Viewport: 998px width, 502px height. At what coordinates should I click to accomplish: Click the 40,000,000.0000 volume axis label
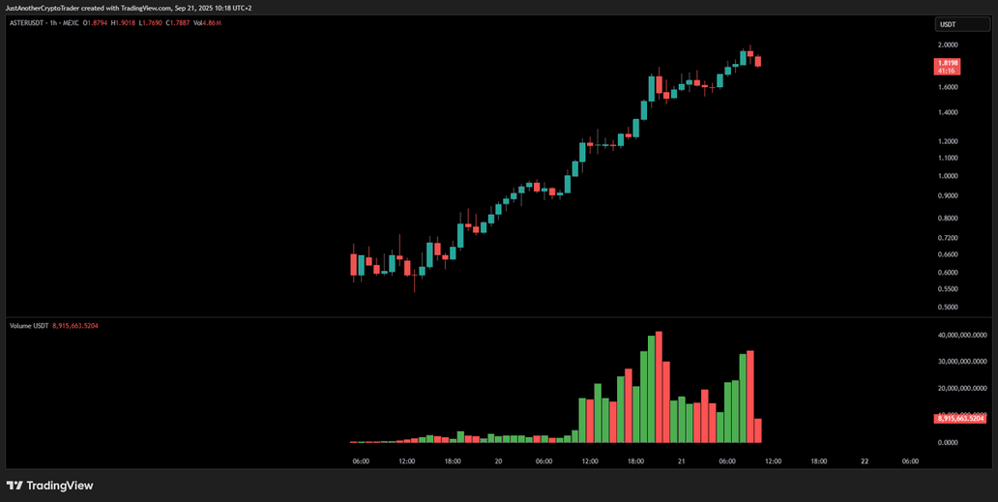click(961, 335)
